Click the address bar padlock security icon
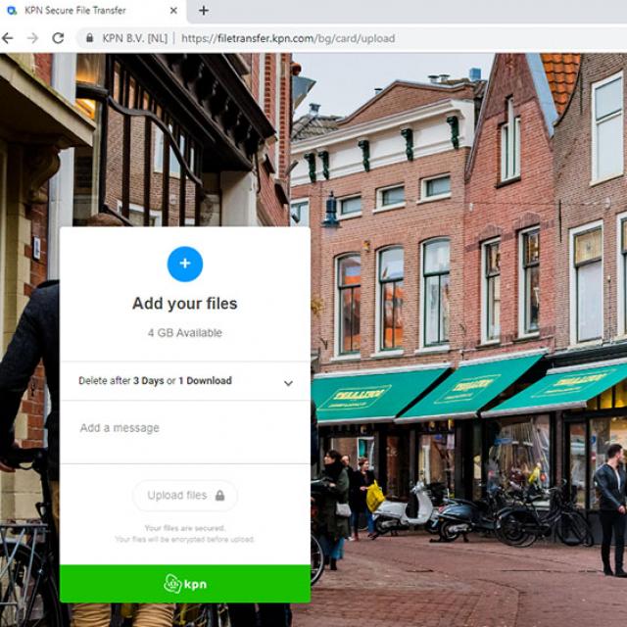This screenshot has height=627, width=627. click(89, 38)
